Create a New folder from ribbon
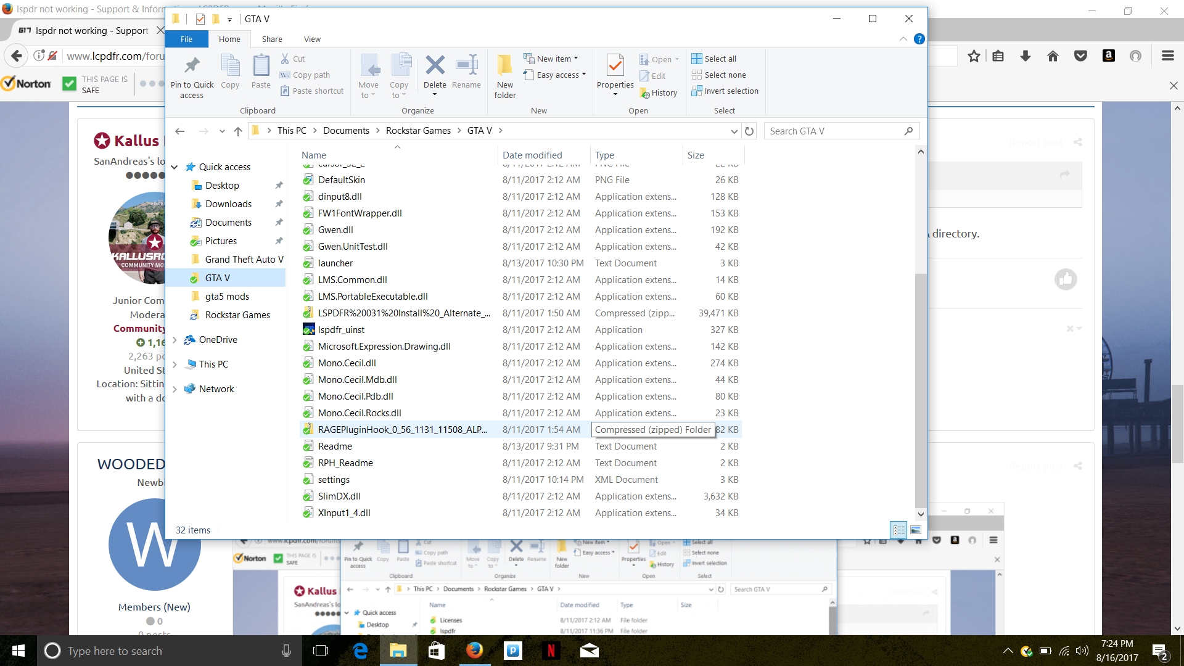This screenshot has height=666, width=1184. (504, 75)
